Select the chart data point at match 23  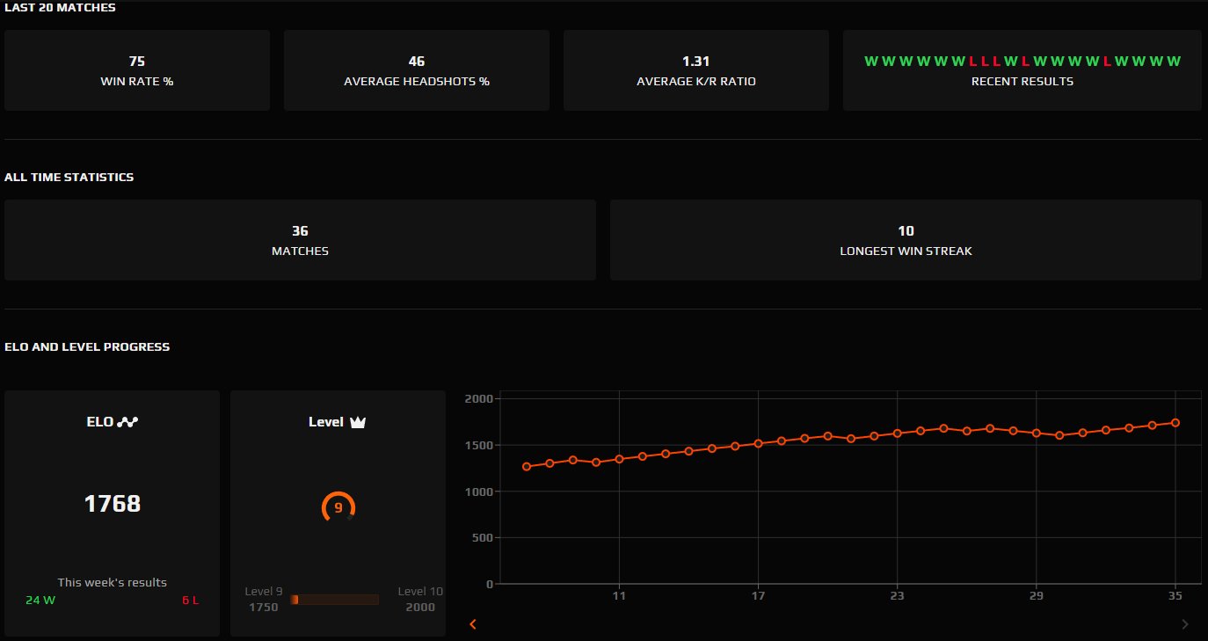[897, 433]
